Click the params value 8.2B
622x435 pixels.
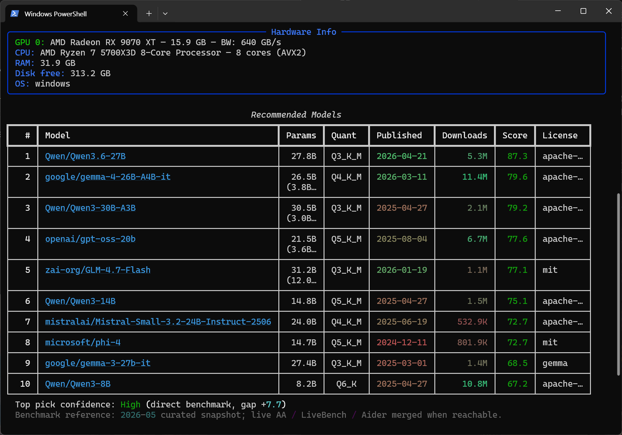click(x=306, y=384)
